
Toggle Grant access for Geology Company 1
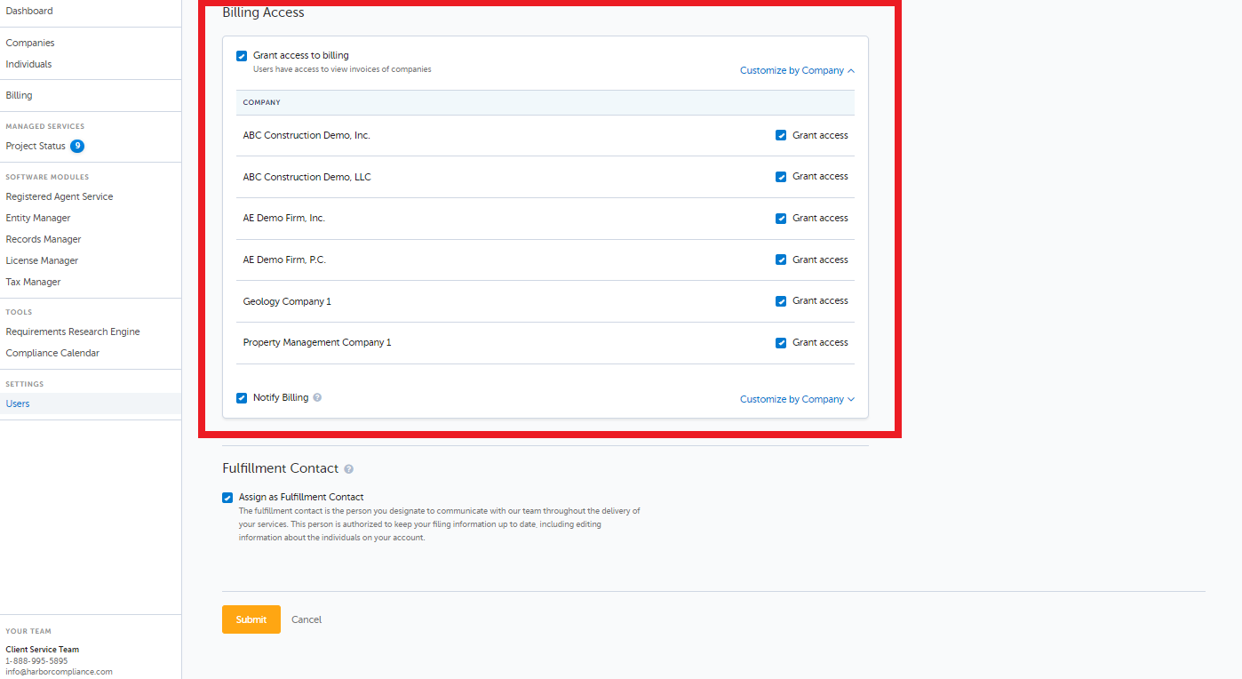781,301
